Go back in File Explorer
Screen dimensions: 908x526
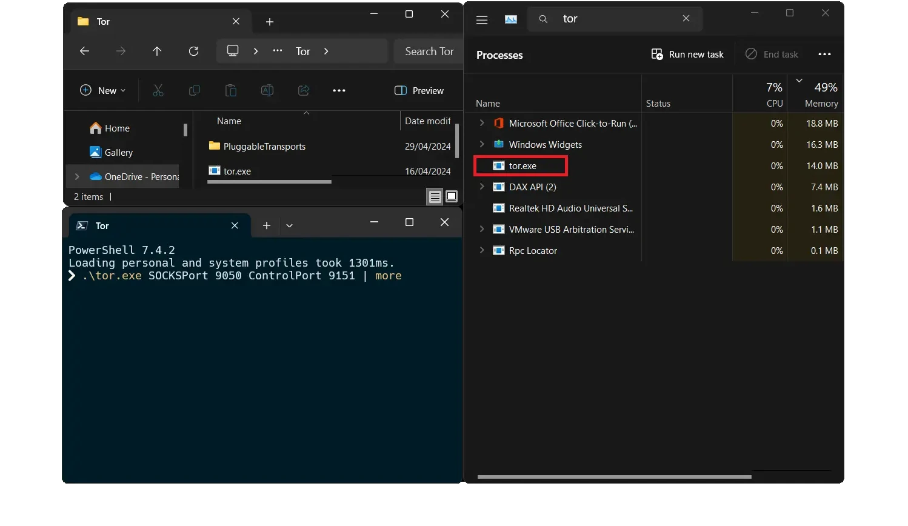click(84, 52)
